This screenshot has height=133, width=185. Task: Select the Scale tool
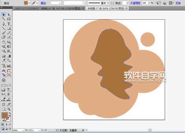click(x=9, y=42)
